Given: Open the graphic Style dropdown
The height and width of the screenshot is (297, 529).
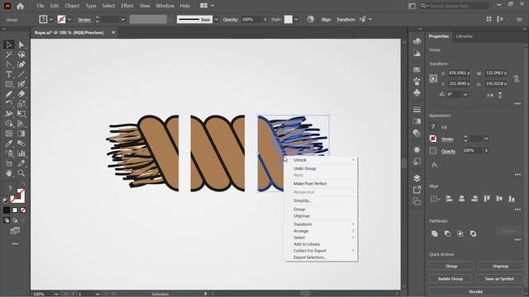Looking at the screenshot, I should pyautogui.click(x=296, y=20).
